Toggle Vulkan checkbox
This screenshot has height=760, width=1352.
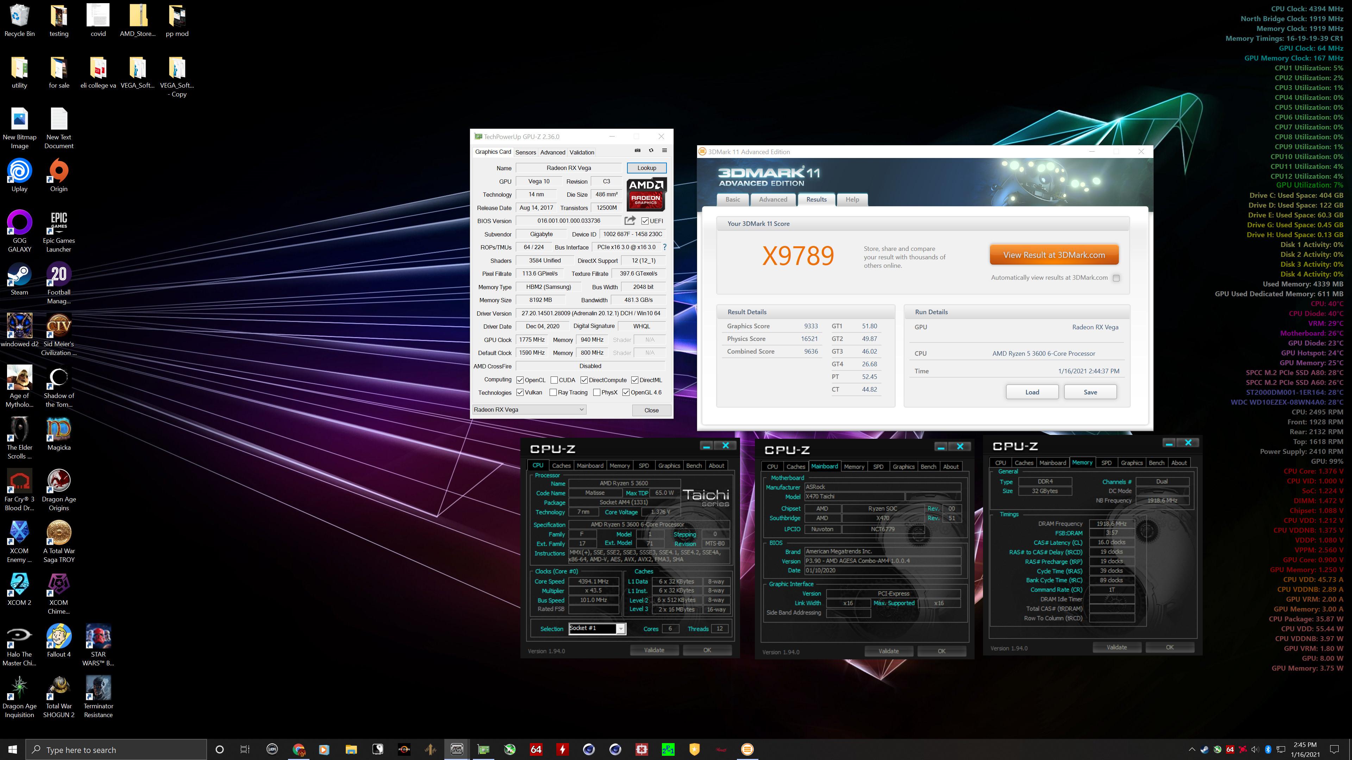click(520, 392)
